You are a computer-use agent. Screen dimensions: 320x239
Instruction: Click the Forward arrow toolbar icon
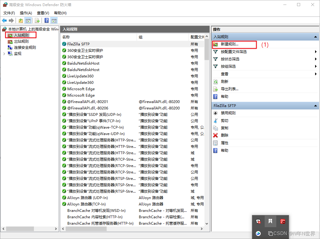pyautogui.click(x=11, y=20)
